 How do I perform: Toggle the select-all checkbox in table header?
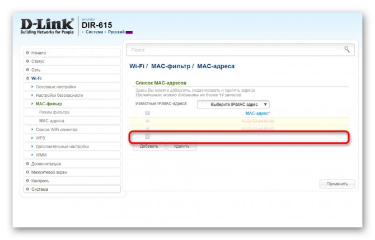(147, 113)
